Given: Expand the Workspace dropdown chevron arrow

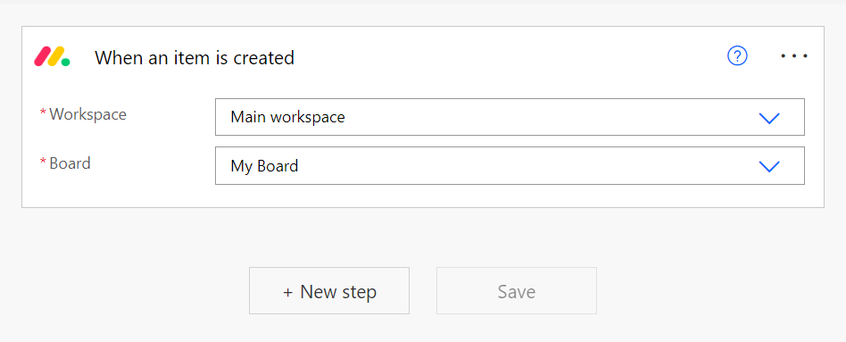Looking at the screenshot, I should pyautogui.click(x=769, y=118).
